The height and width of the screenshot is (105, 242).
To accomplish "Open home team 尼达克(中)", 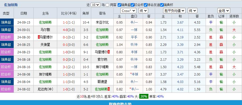I will 45,89.
